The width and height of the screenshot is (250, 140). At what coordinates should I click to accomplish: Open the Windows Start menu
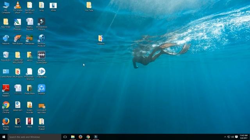[4, 137]
